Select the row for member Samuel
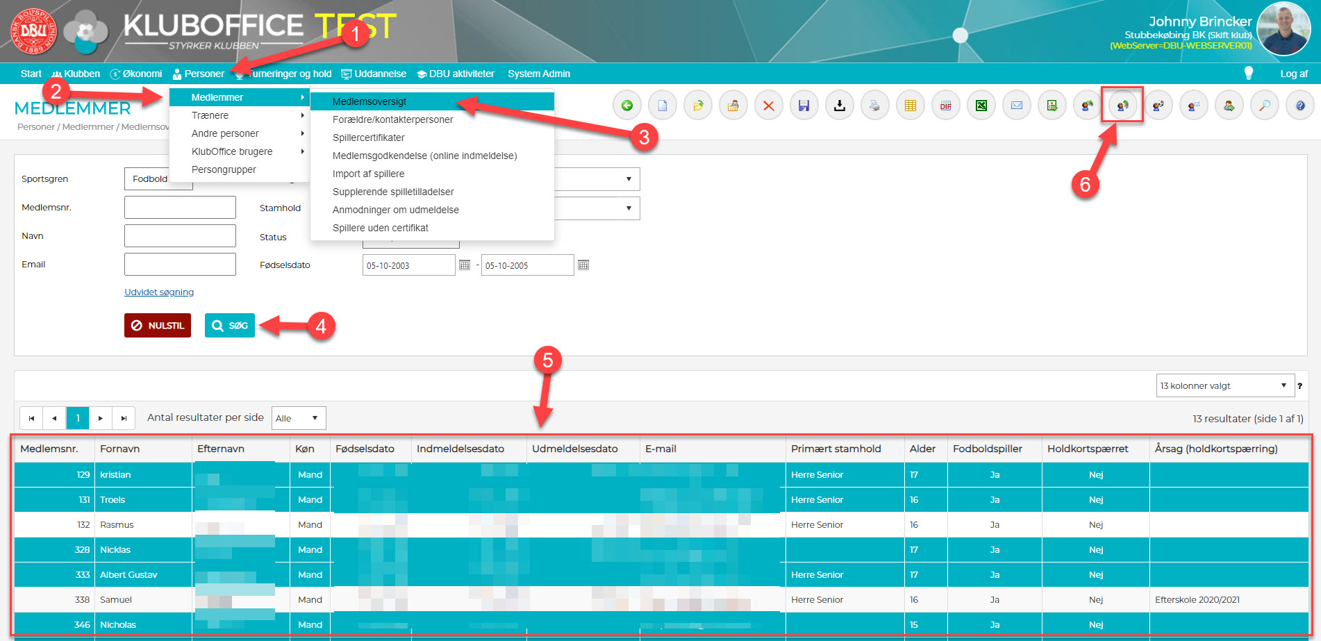The height and width of the screenshot is (641, 1321). tap(661, 599)
